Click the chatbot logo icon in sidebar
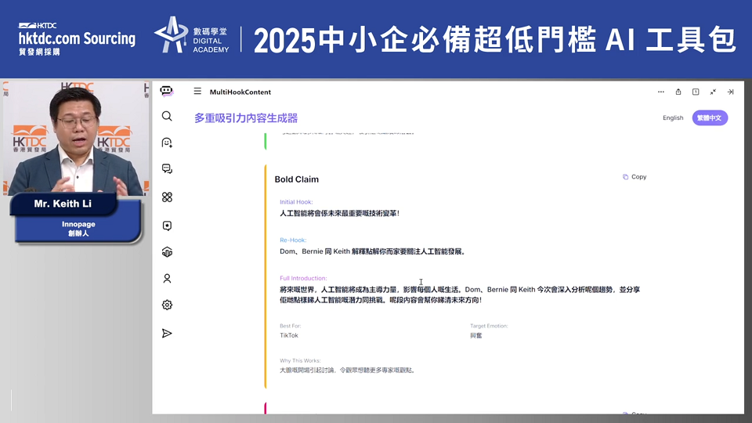Image resolution: width=752 pixels, height=423 pixels. pyautogui.click(x=166, y=92)
